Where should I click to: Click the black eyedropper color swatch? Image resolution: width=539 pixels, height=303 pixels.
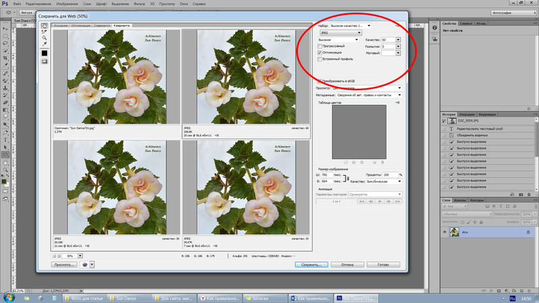(x=44, y=53)
